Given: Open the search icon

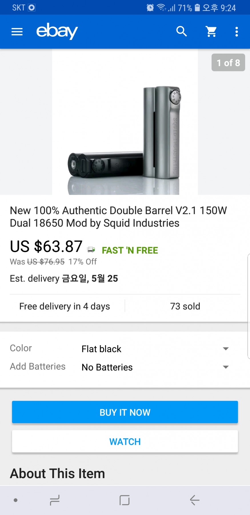Looking at the screenshot, I should point(181,31).
